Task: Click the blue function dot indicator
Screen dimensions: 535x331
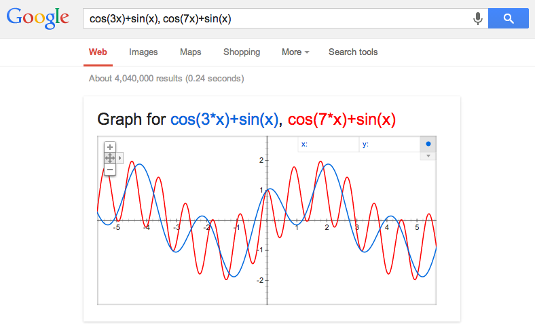Action: tap(428, 144)
